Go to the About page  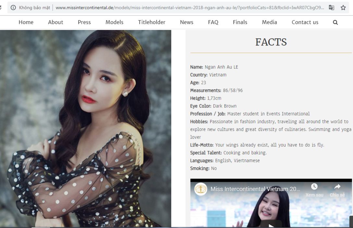click(55, 22)
